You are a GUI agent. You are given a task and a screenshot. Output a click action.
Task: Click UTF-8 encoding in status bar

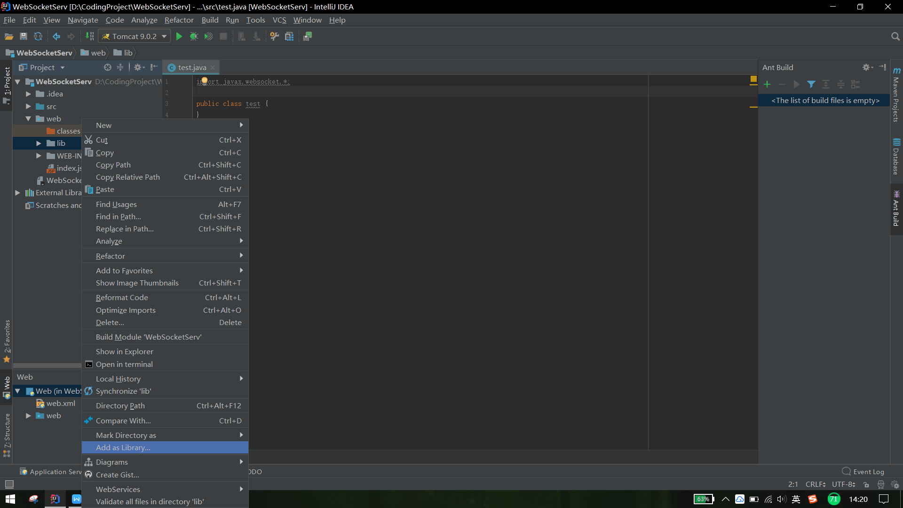(x=843, y=484)
